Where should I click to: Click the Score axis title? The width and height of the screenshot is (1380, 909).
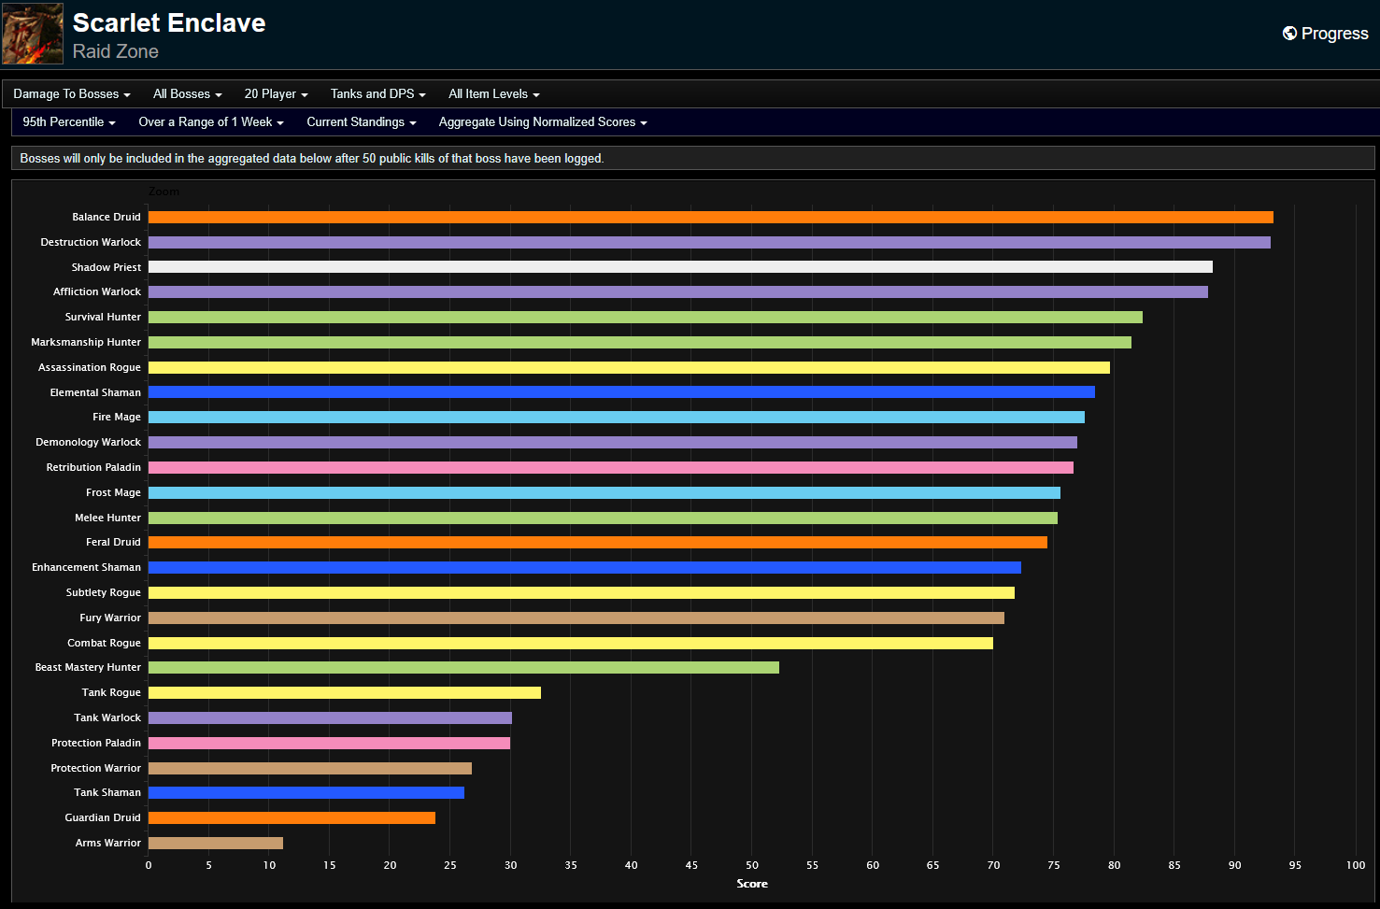click(x=752, y=884)
